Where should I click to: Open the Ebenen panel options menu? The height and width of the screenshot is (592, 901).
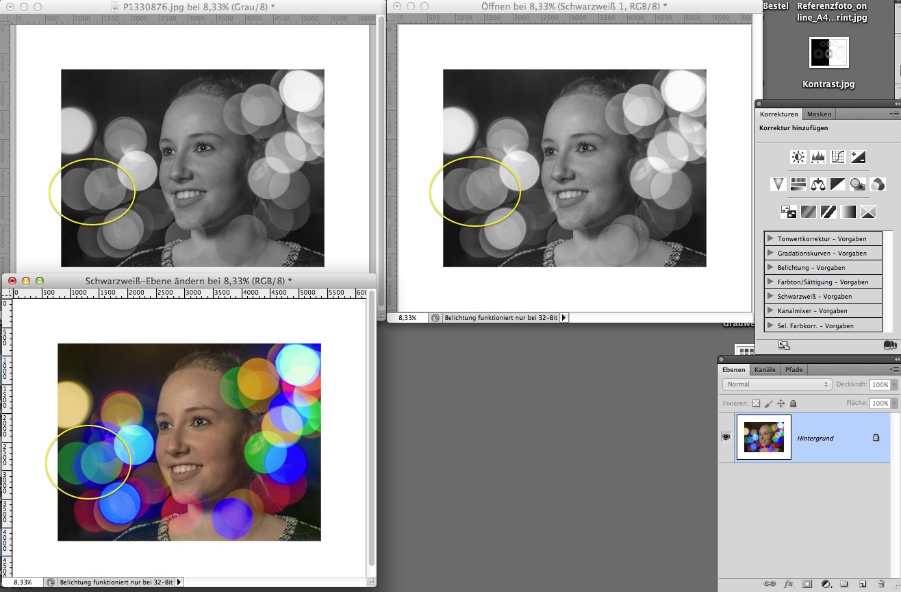(893, 369)
